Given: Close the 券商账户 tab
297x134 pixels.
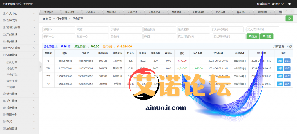Looking at the screenshot, I should [x=250, y=12].
